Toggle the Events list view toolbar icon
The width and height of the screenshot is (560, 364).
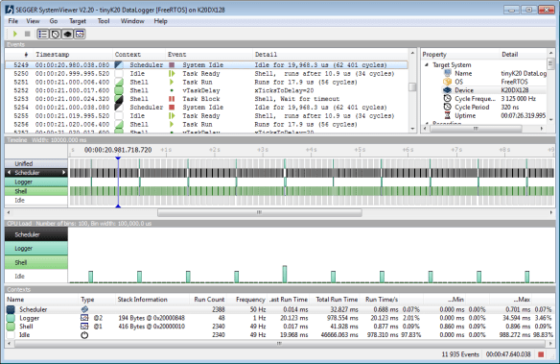pyautogui.click(x=43, y=34)
